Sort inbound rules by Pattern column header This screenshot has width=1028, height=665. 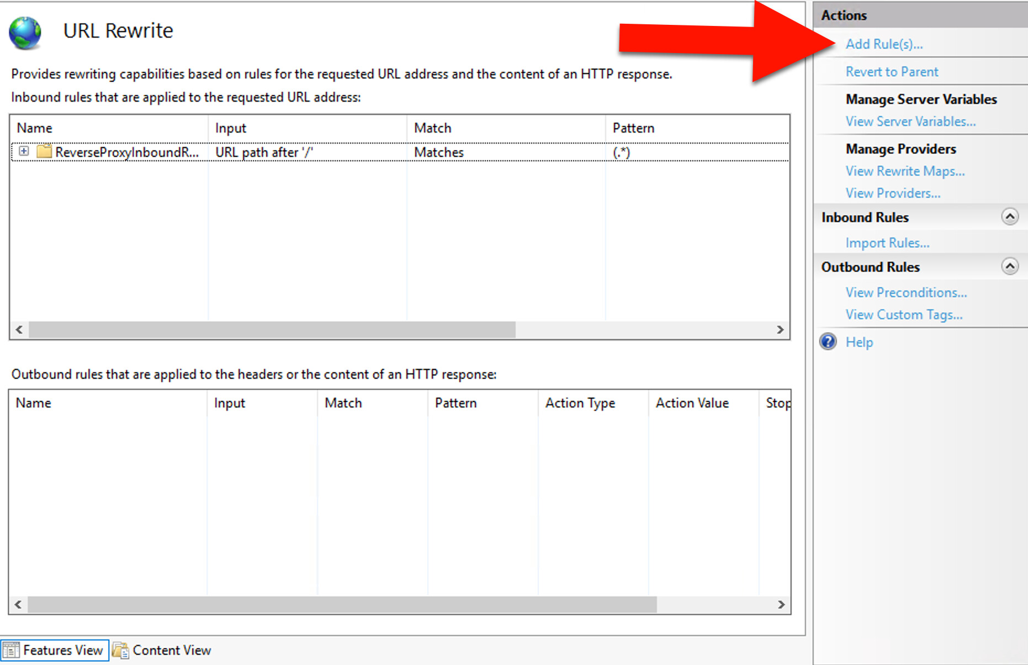click(633, 128)
